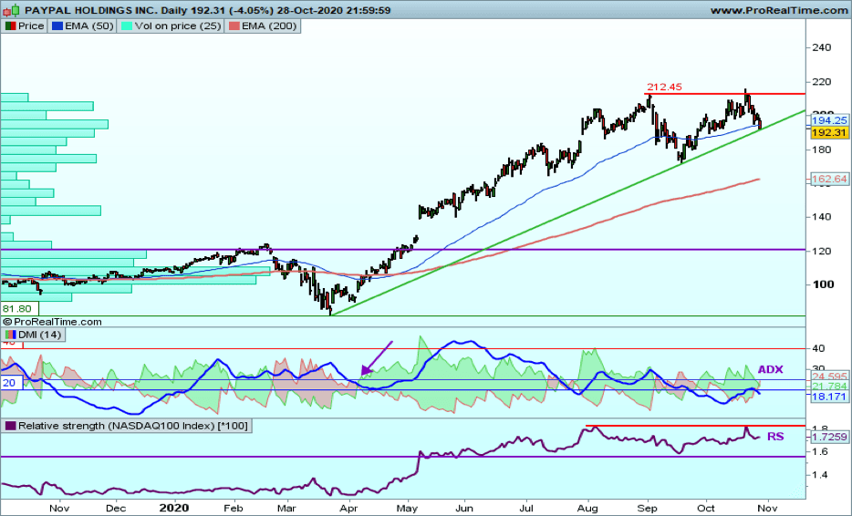The height and width of the screenshot is (516, 852).
Task: Click the Price legend candle icon
Action: pos(10,26)
